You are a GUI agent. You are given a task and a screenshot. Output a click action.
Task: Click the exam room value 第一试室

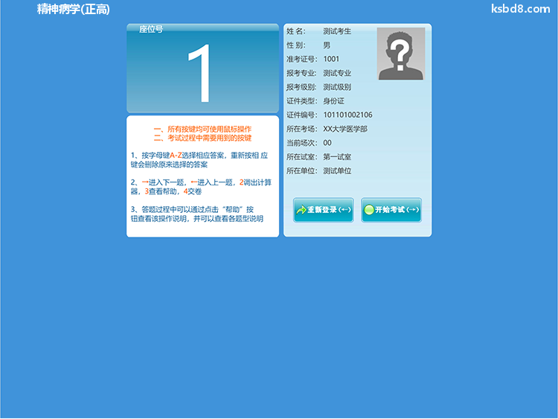(x=337, y=157)
